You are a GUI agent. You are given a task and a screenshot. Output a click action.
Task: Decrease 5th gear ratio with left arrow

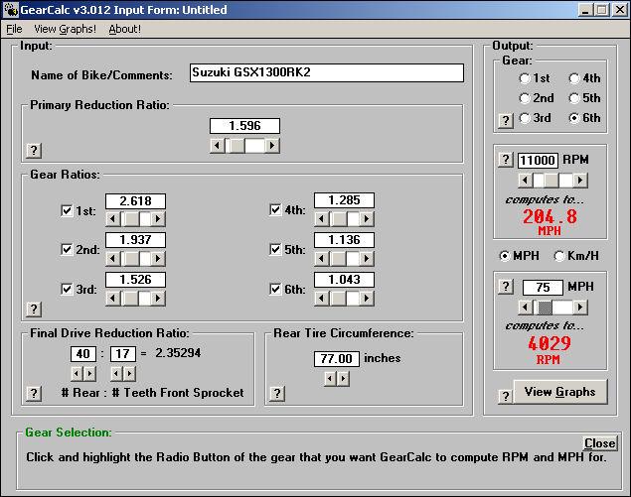[x=321, y=258]
